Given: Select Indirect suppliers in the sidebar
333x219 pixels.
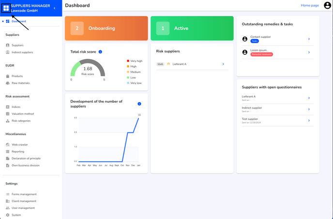Looking at the screenshot, I should coord(22,52).
